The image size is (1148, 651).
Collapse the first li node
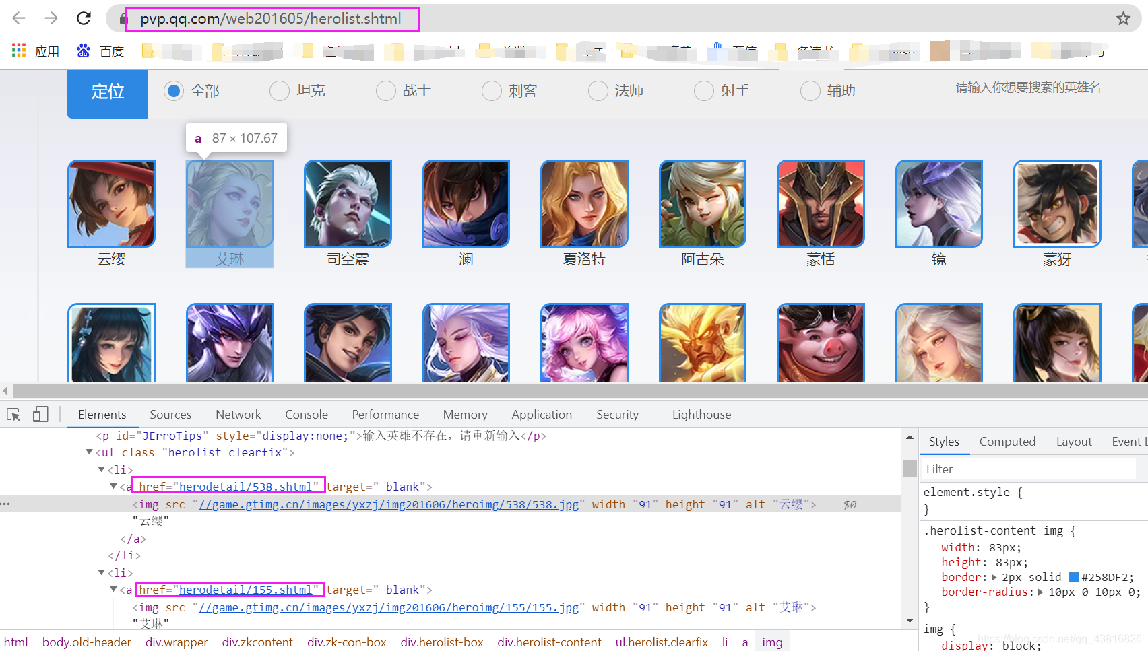(x=101, y=469)
